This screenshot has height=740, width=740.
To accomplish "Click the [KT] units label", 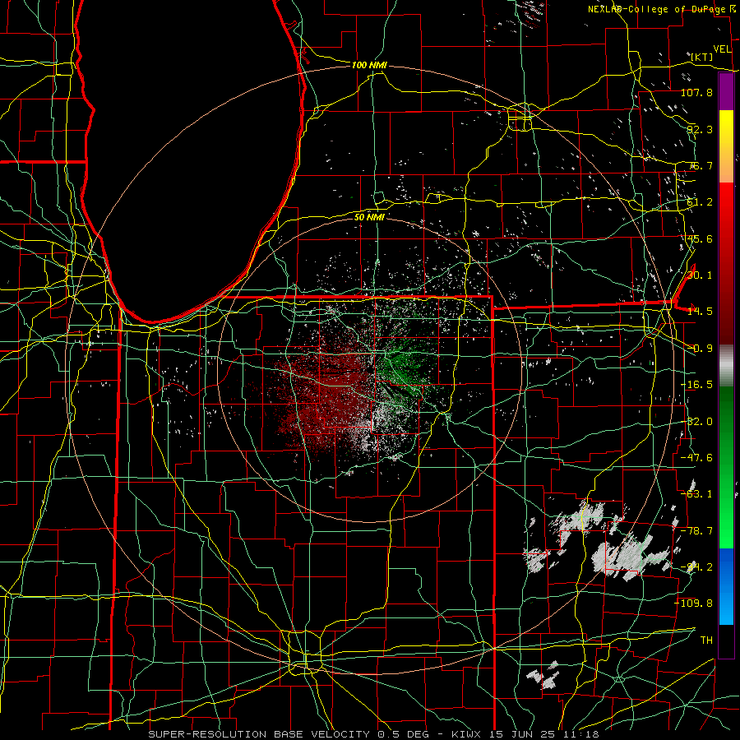I will (x=702, y=57).
